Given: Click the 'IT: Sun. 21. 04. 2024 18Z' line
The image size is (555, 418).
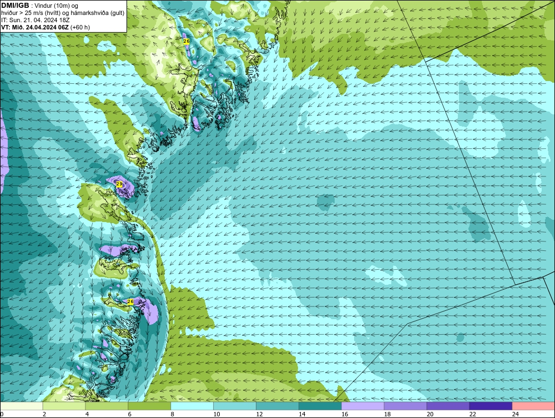Looking at the screenshot, I should tap(36, 20).
